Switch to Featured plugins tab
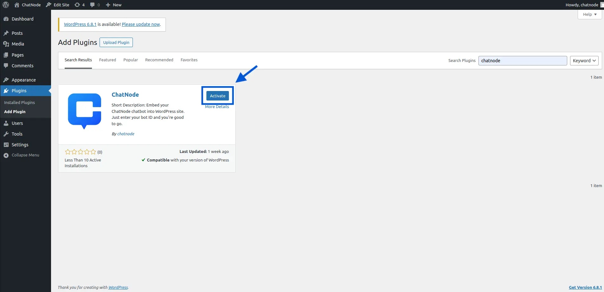This screenshot has width=604, height=292. tap(107, 60)
